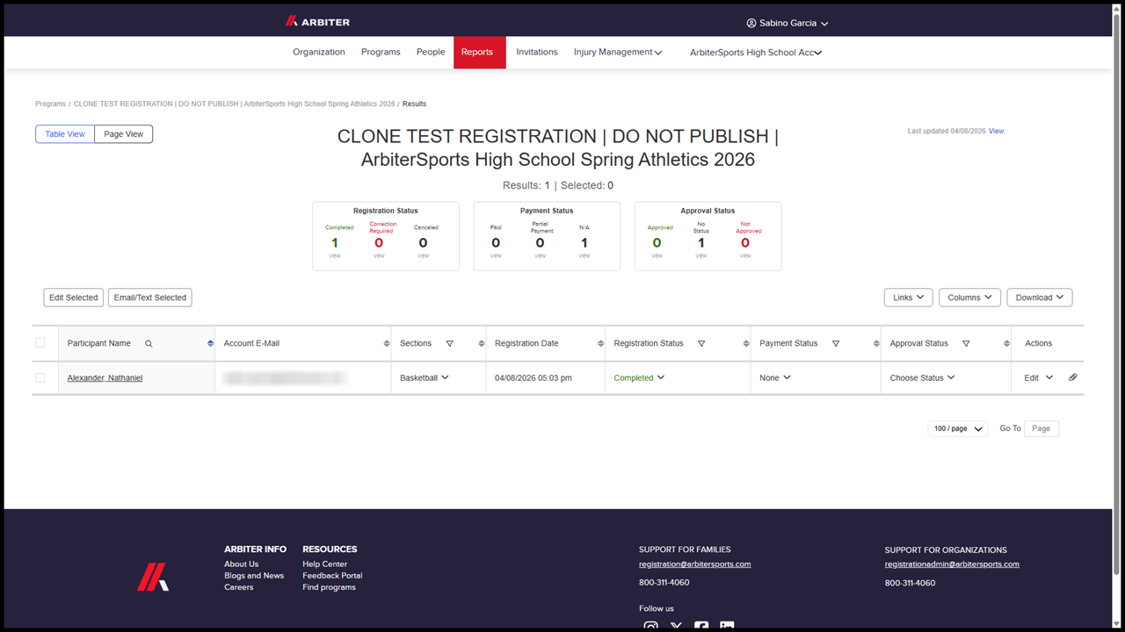Filter the Sections column

[x=450, y=344]
